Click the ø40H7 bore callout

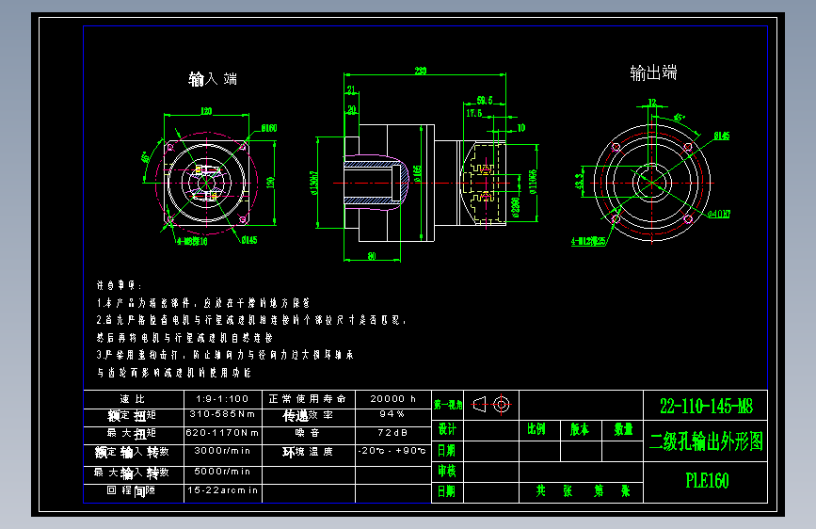(x=719, y=214)
